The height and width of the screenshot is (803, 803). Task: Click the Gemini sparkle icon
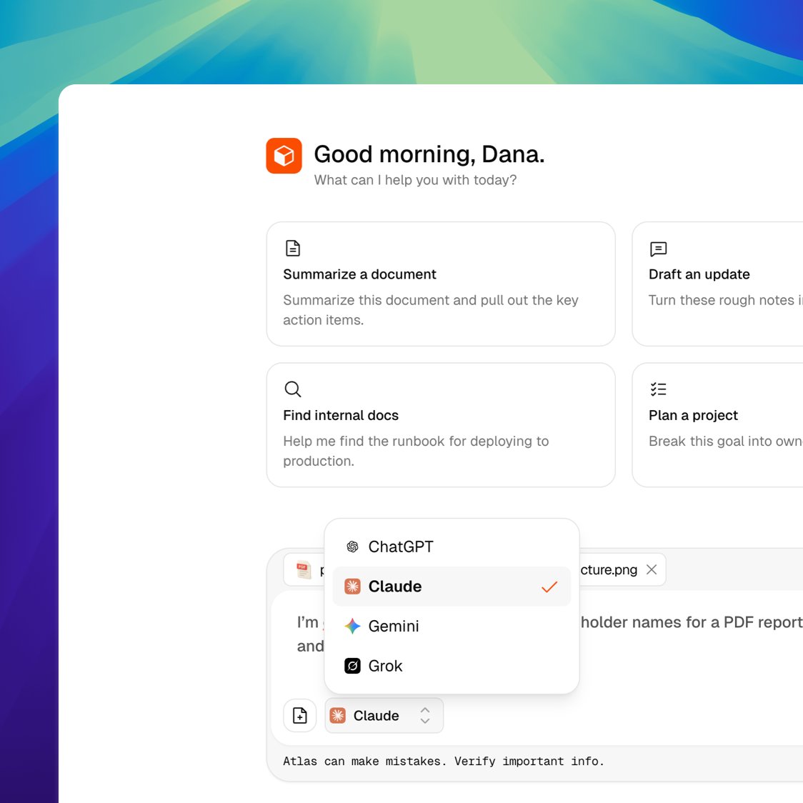coord(352,626)
